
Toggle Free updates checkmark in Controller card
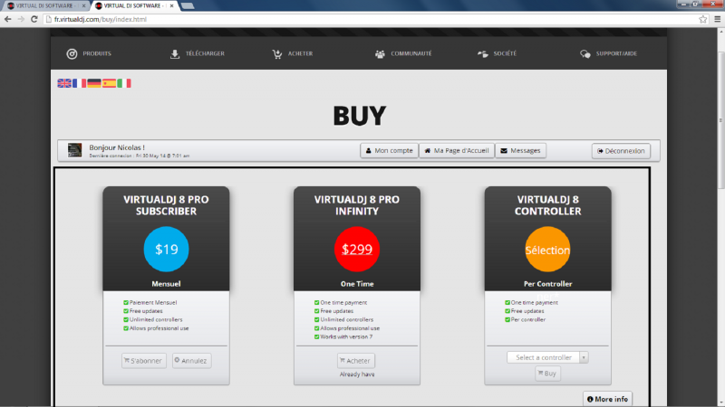(507, 311)
